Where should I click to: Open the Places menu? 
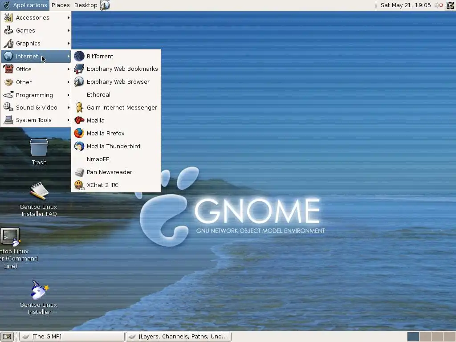tap(61, 5)
